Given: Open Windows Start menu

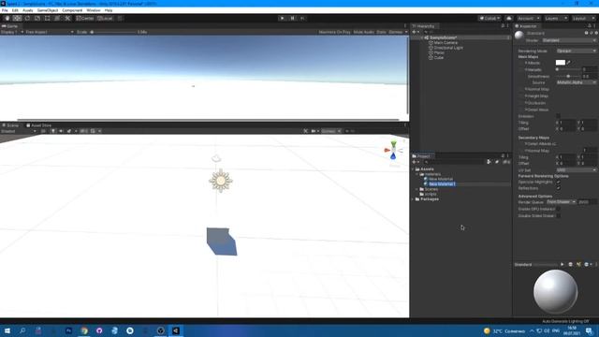Looking at the screenshot, I should [x=7, y=330].
